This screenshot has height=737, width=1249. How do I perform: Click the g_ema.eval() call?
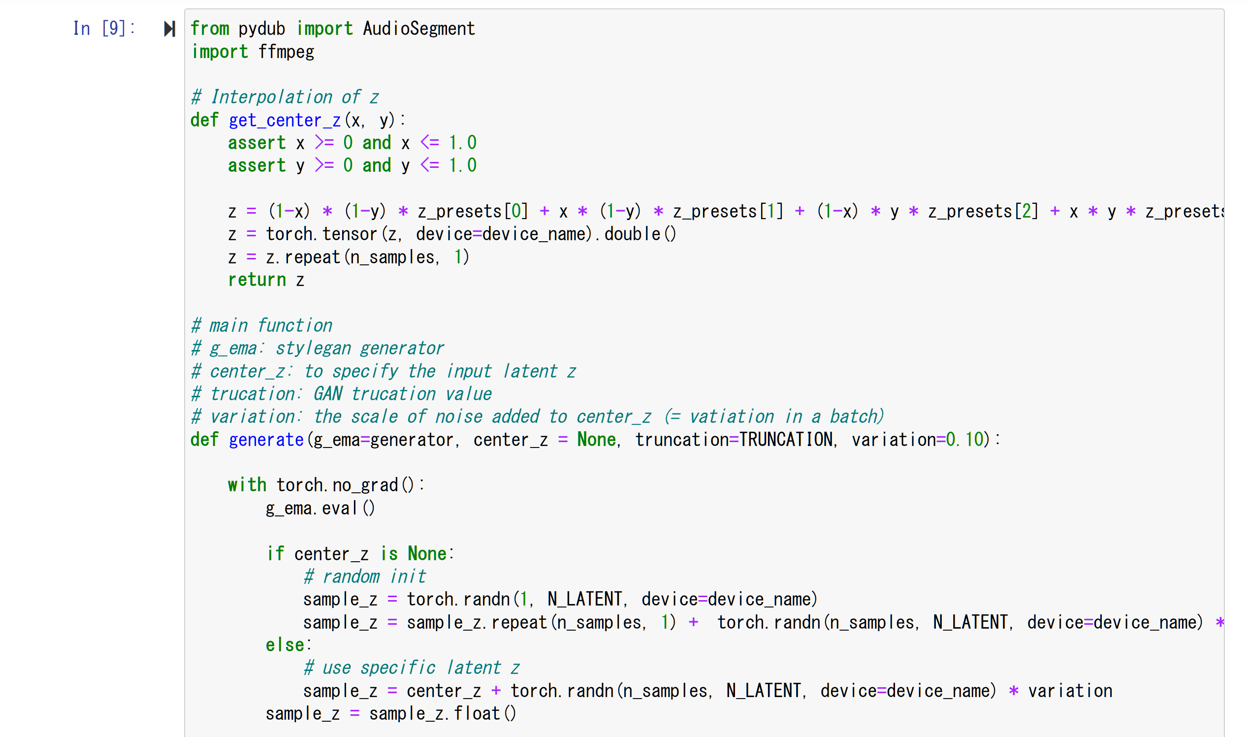[x=320, y=509]
